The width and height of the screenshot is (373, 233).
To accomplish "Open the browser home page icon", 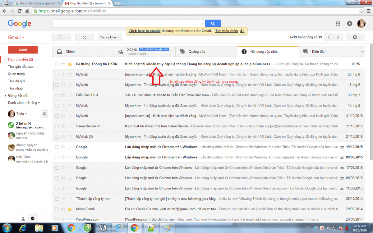I will coord(27,11).
